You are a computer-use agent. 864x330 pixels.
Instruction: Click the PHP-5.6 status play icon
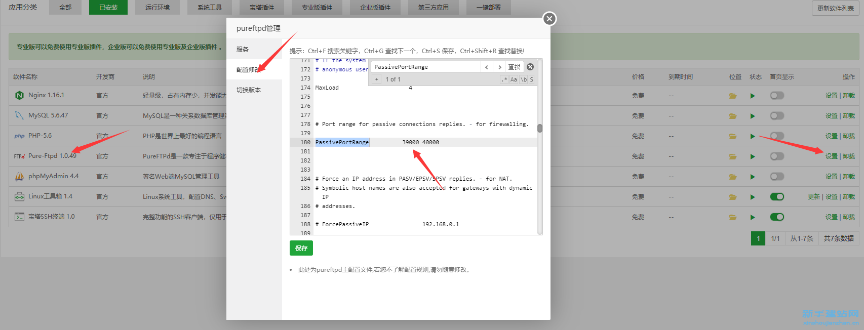click(x=753, y=136)
